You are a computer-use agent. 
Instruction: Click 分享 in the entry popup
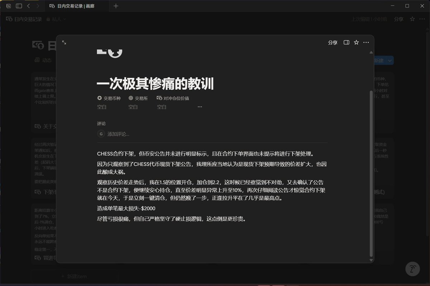point(333,43)
